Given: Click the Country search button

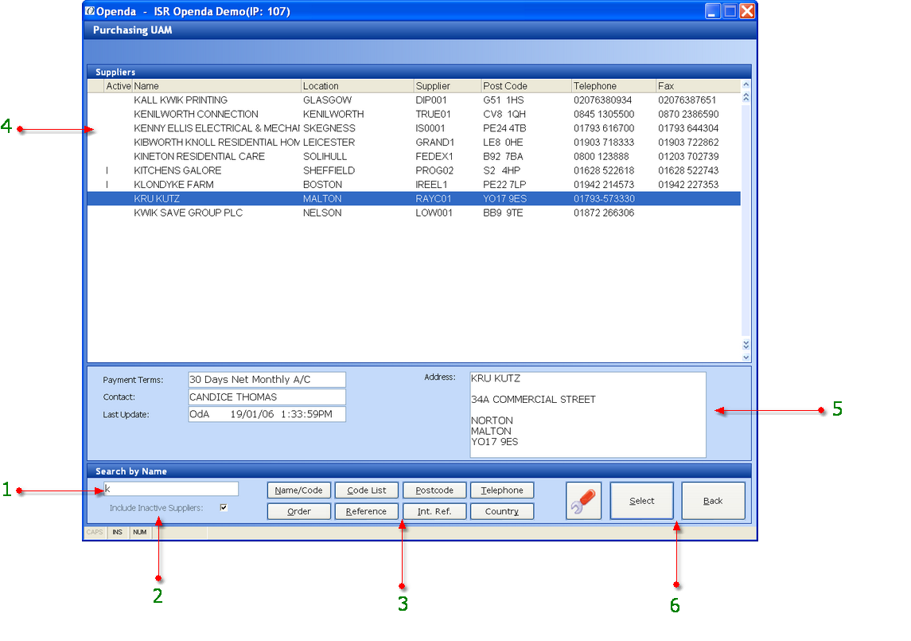Looking at the screenshot, I should point(502,511).
